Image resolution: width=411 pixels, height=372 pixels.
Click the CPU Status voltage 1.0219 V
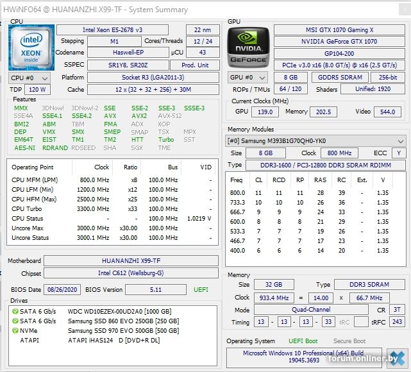coord(199,218)
